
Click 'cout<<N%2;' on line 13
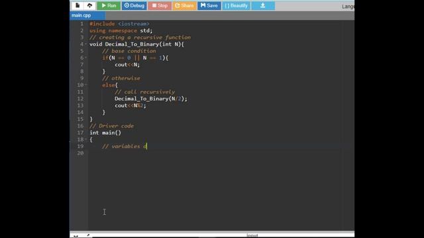(x=131, y=106)
